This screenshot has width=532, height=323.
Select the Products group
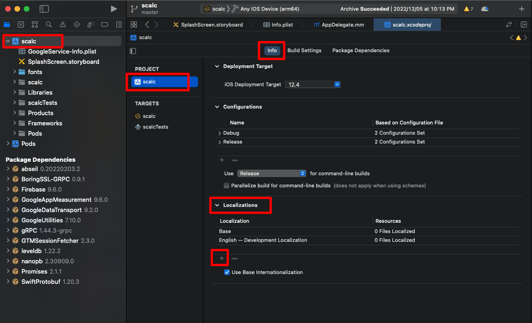(40, 113)
